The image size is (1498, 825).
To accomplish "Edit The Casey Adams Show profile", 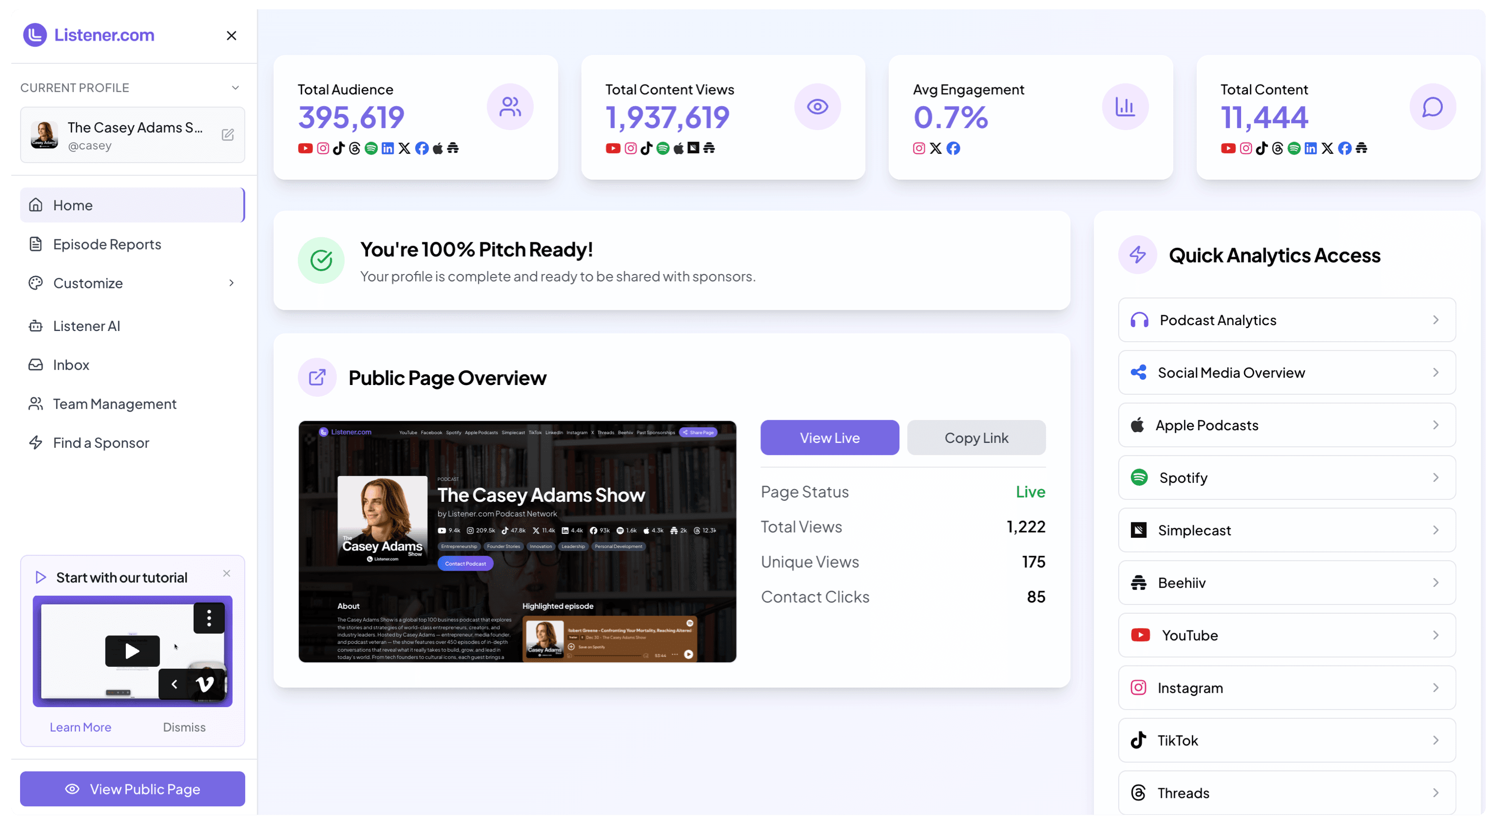I will (228, 135).
